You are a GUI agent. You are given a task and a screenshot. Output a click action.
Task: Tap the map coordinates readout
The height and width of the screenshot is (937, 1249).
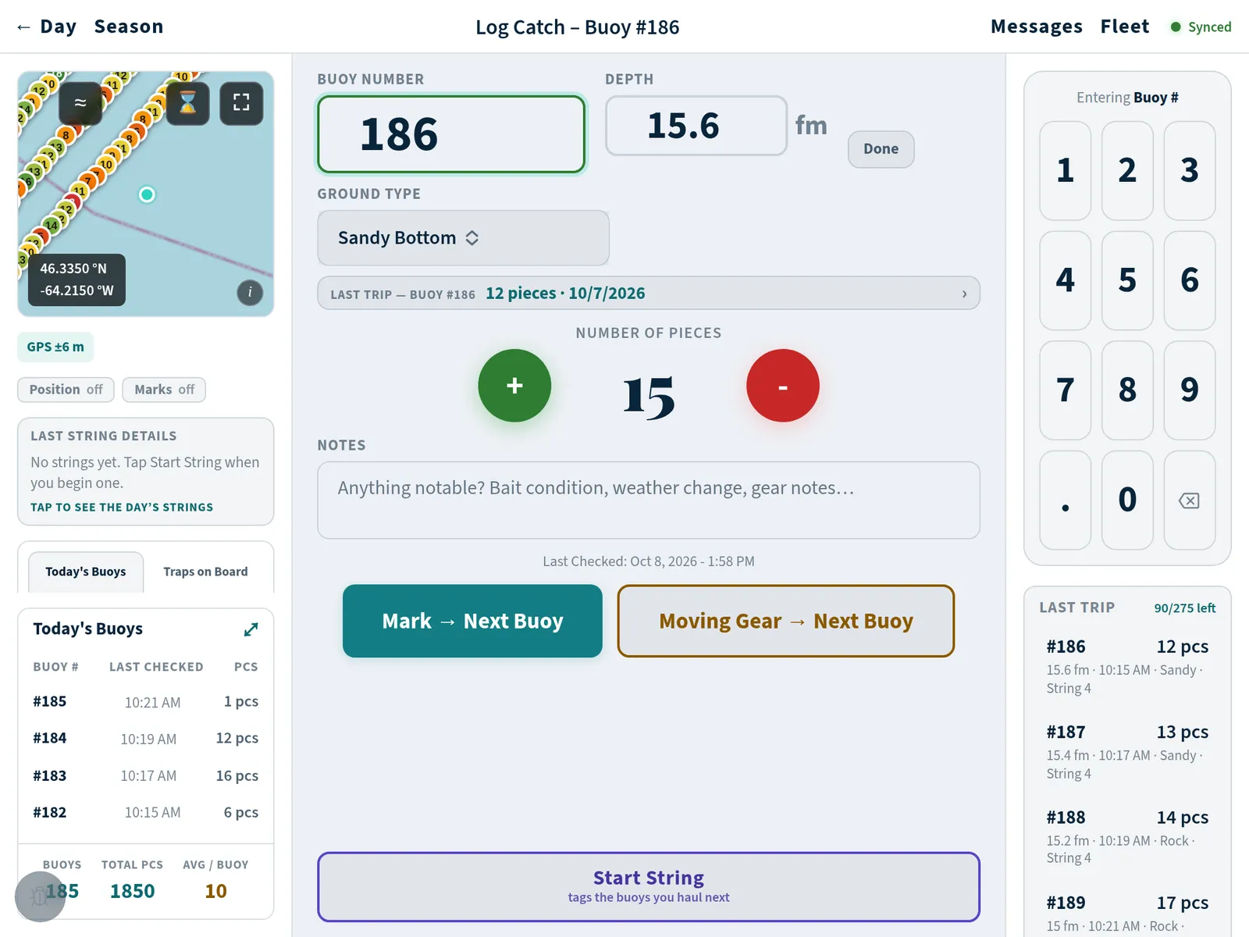(77, 280)
